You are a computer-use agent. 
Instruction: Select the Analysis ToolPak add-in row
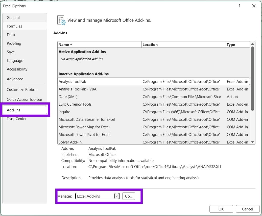tap(154, 81)
